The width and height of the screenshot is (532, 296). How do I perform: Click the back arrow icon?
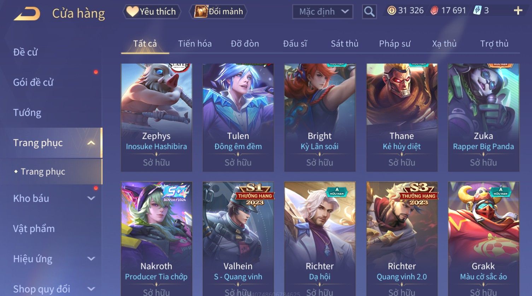tap(27, 14)
